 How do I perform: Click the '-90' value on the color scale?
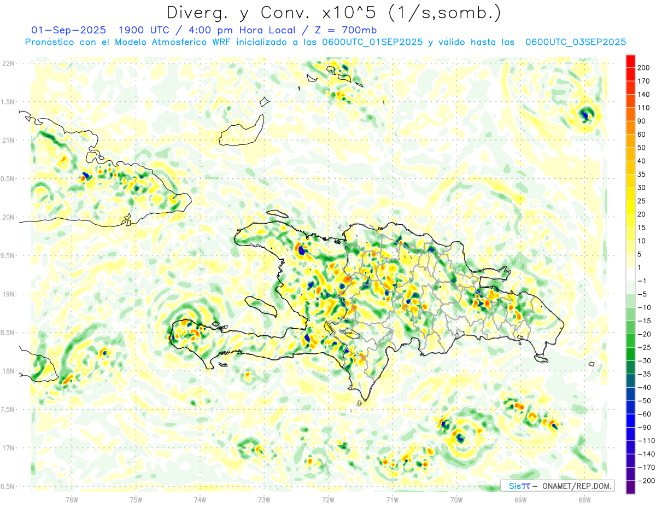coord(644,428)
